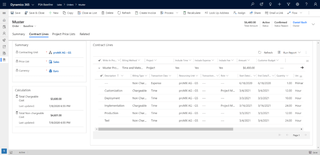320x155 pixels.
Task: Click Save & Close command
Action: [x=34, y=13]
